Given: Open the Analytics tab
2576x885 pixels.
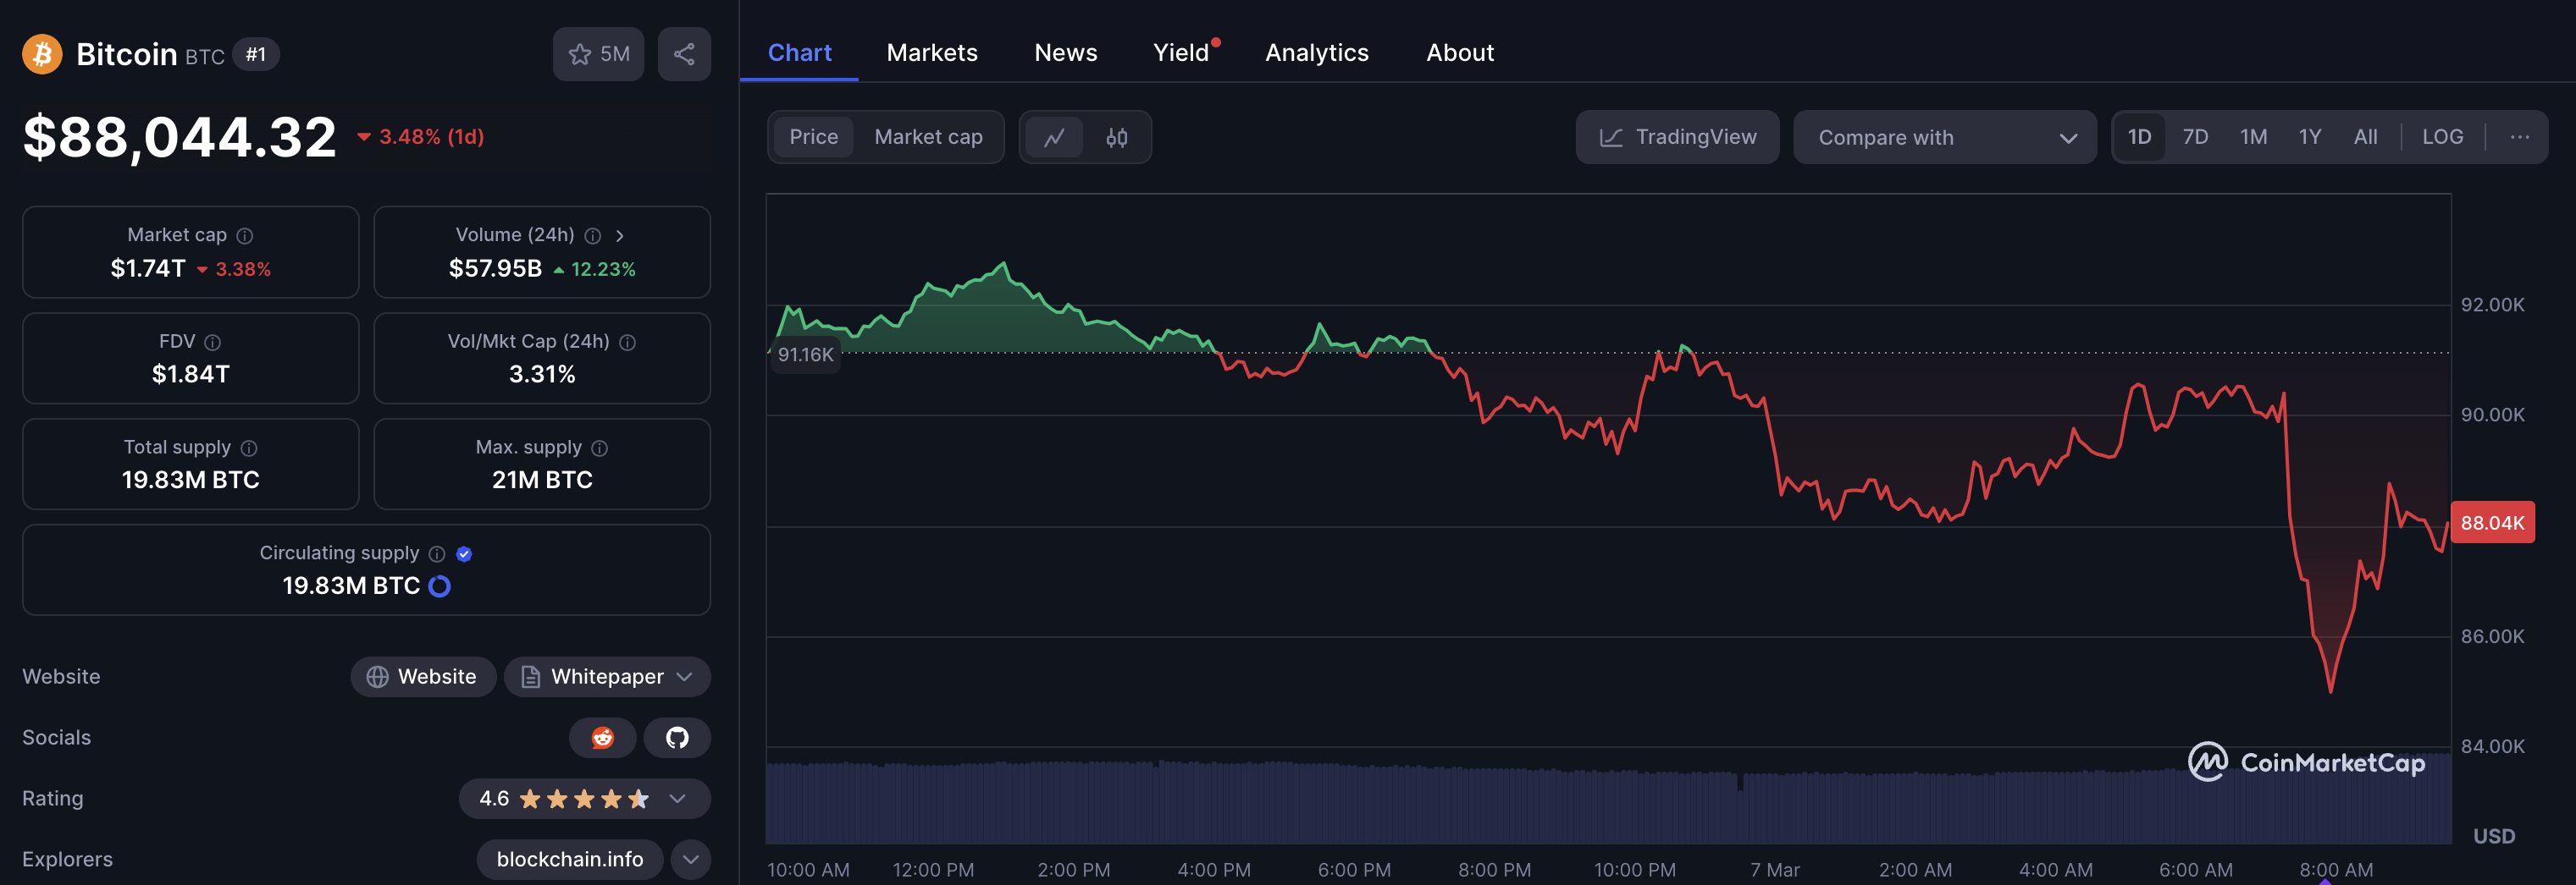Looking at the screenshot, I should coord(1316,53).
